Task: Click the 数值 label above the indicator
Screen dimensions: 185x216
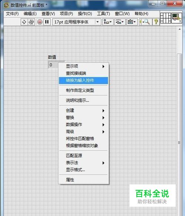Action: pos(52,57)
